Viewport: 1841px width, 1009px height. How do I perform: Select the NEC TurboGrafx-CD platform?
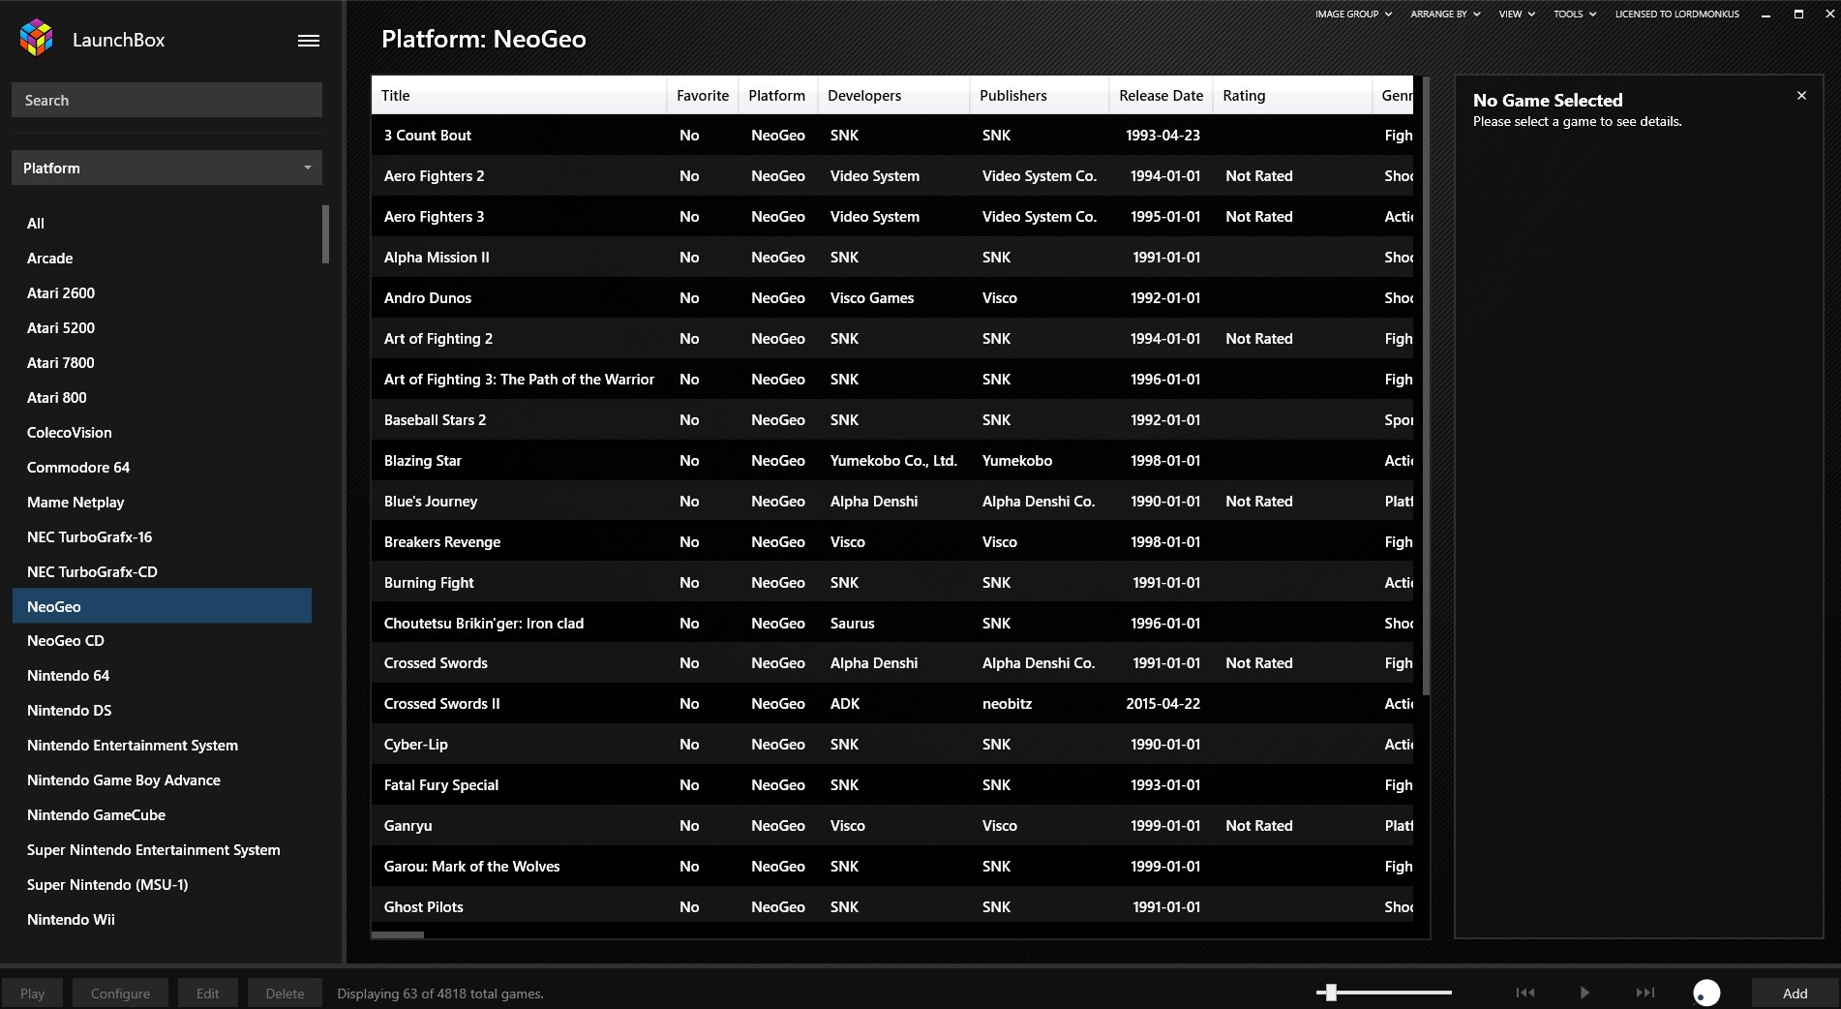click(x=162, y=571)
